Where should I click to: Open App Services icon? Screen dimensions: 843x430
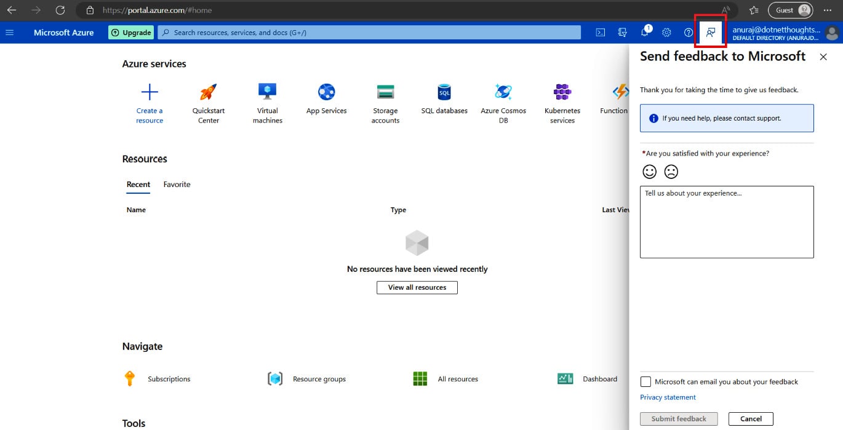coord(327,92)
